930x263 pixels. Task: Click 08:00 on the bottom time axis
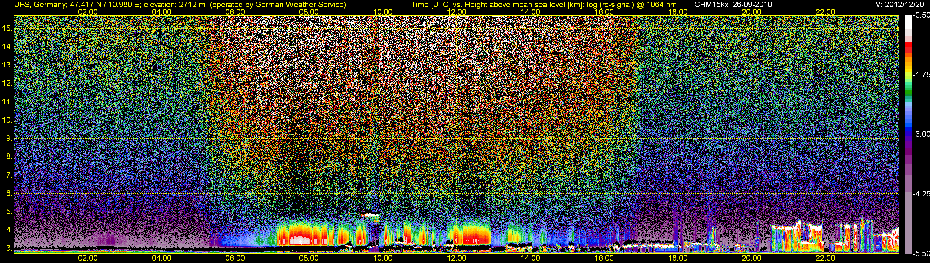[309, 258]
